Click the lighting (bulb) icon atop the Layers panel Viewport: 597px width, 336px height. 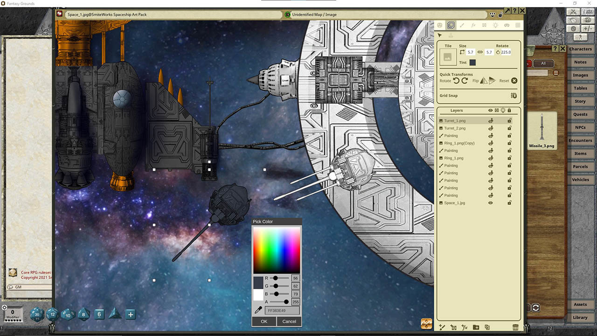click(x=503, y=110)
